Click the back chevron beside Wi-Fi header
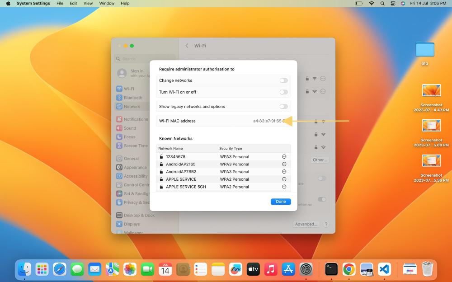 187,46
